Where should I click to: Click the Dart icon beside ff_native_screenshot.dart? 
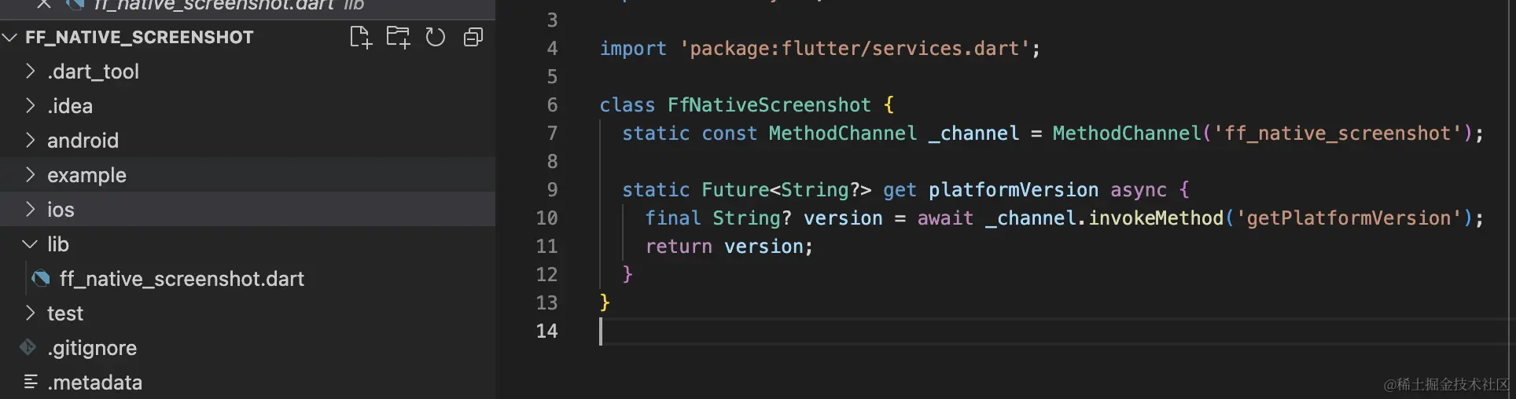pyautogui.click(x=41, y=278)
